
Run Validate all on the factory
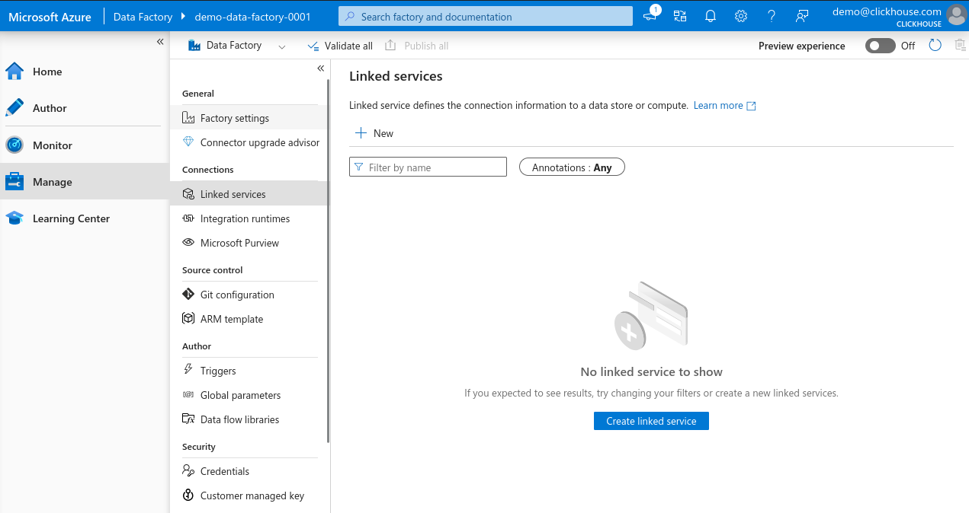coord(340,46)
